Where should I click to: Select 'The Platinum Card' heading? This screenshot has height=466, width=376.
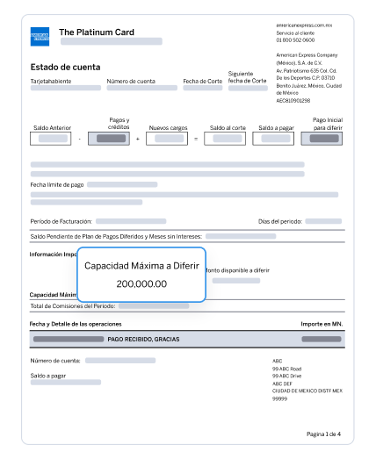97,32
